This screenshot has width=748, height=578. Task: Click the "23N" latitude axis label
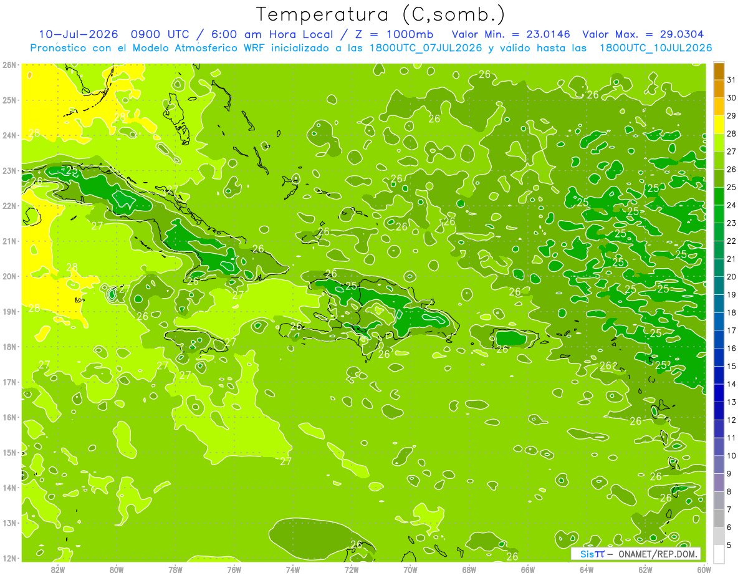point(10,170)
